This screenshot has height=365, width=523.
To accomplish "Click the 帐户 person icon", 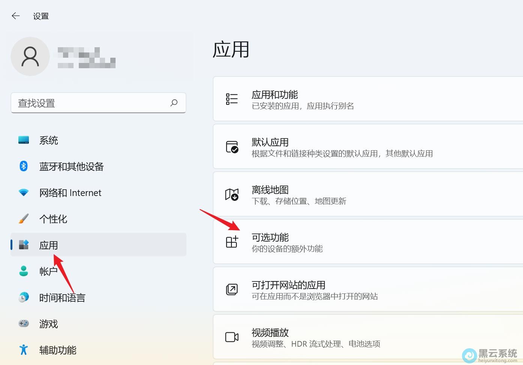I will coord(24,271).
